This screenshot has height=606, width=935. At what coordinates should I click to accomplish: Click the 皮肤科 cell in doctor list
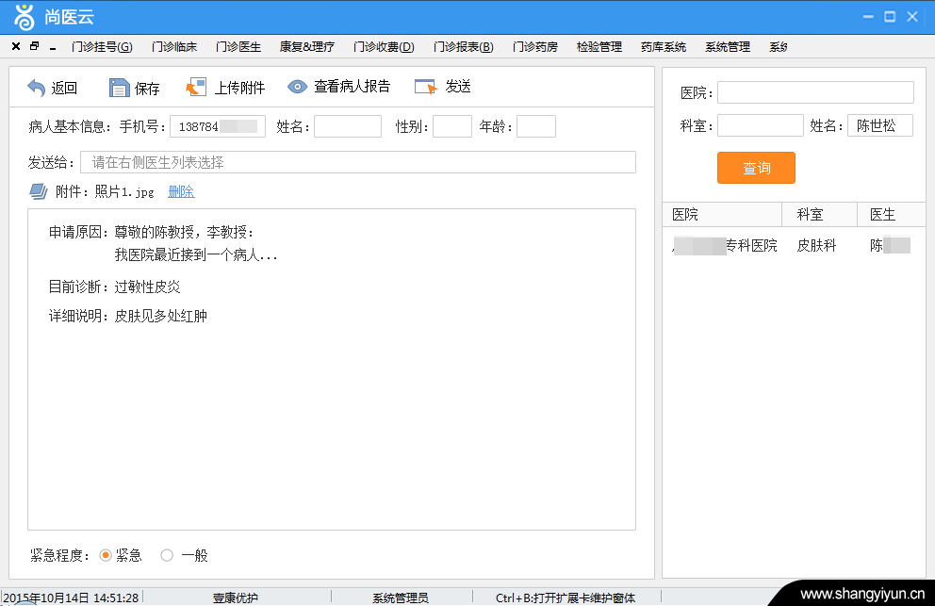pyautogui.click(x=816, y=245)
